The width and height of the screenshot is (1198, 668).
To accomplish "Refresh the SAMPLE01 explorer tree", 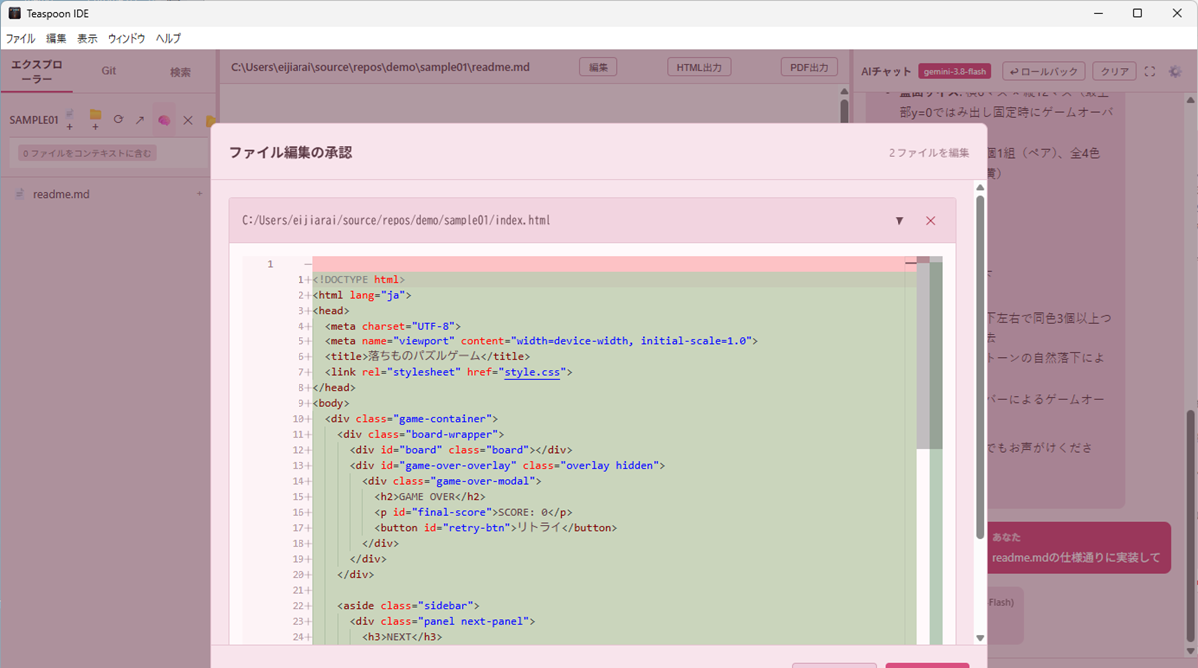I will pos(118,119).
